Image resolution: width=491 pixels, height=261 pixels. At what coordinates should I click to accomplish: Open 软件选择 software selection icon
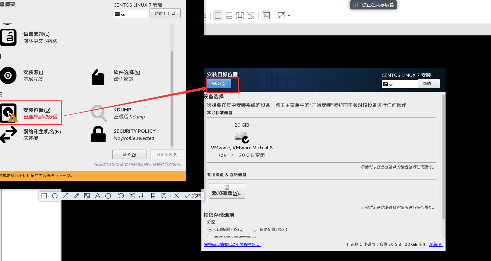click(98, 77)
